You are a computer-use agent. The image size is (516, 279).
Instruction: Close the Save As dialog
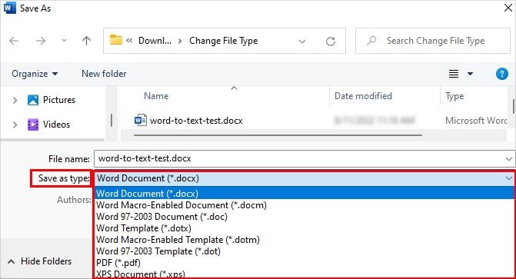(x=508, y=8)
